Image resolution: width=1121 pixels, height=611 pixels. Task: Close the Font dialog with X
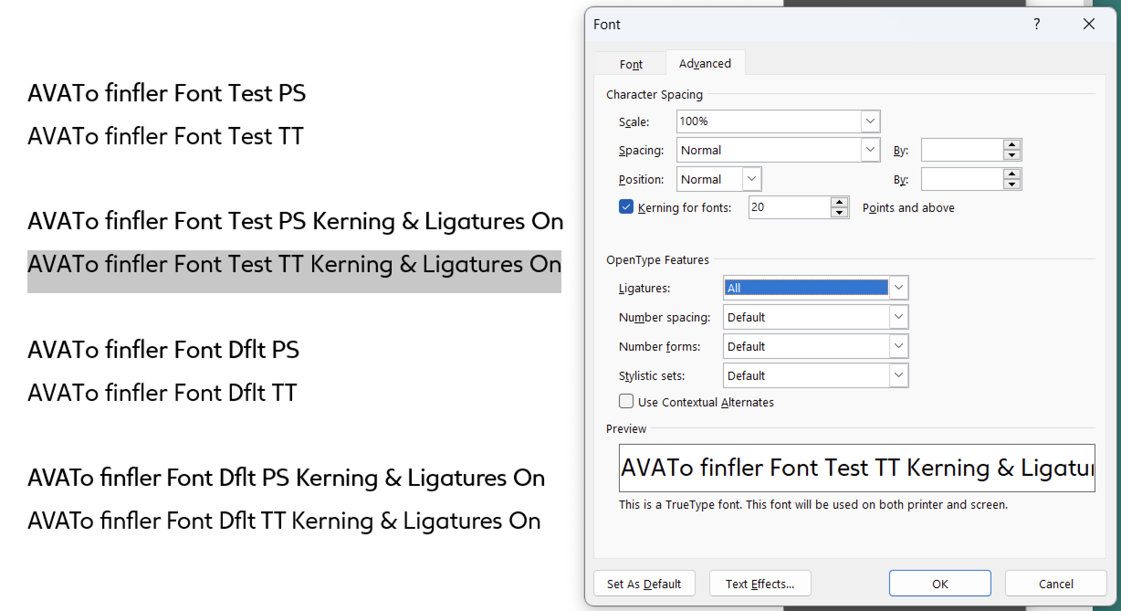click(1089, 24)
